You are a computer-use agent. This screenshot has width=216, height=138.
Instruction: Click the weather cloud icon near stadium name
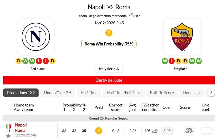132,15
